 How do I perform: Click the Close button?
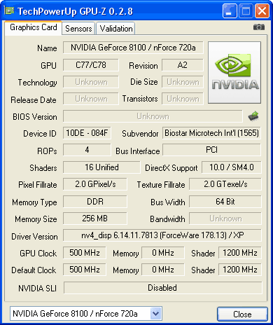point(242,314)
